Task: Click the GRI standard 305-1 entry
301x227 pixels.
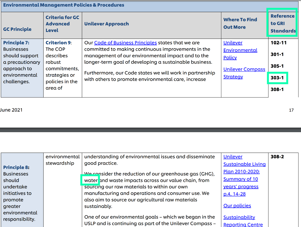Action: [x=277, y=66]
